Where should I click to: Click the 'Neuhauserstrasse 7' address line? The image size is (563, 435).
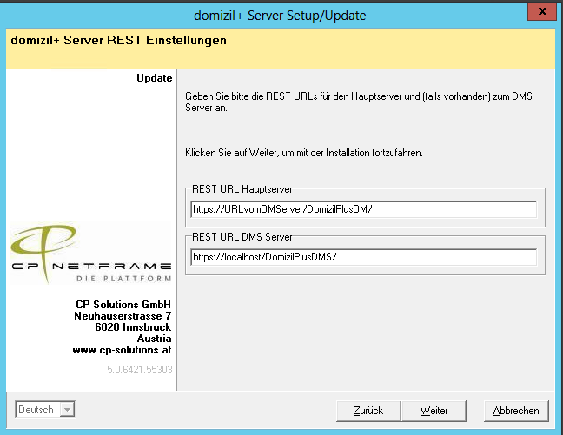[x=123, y=316]
